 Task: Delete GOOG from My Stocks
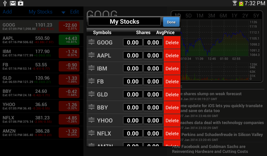click(x=172, y=42)
